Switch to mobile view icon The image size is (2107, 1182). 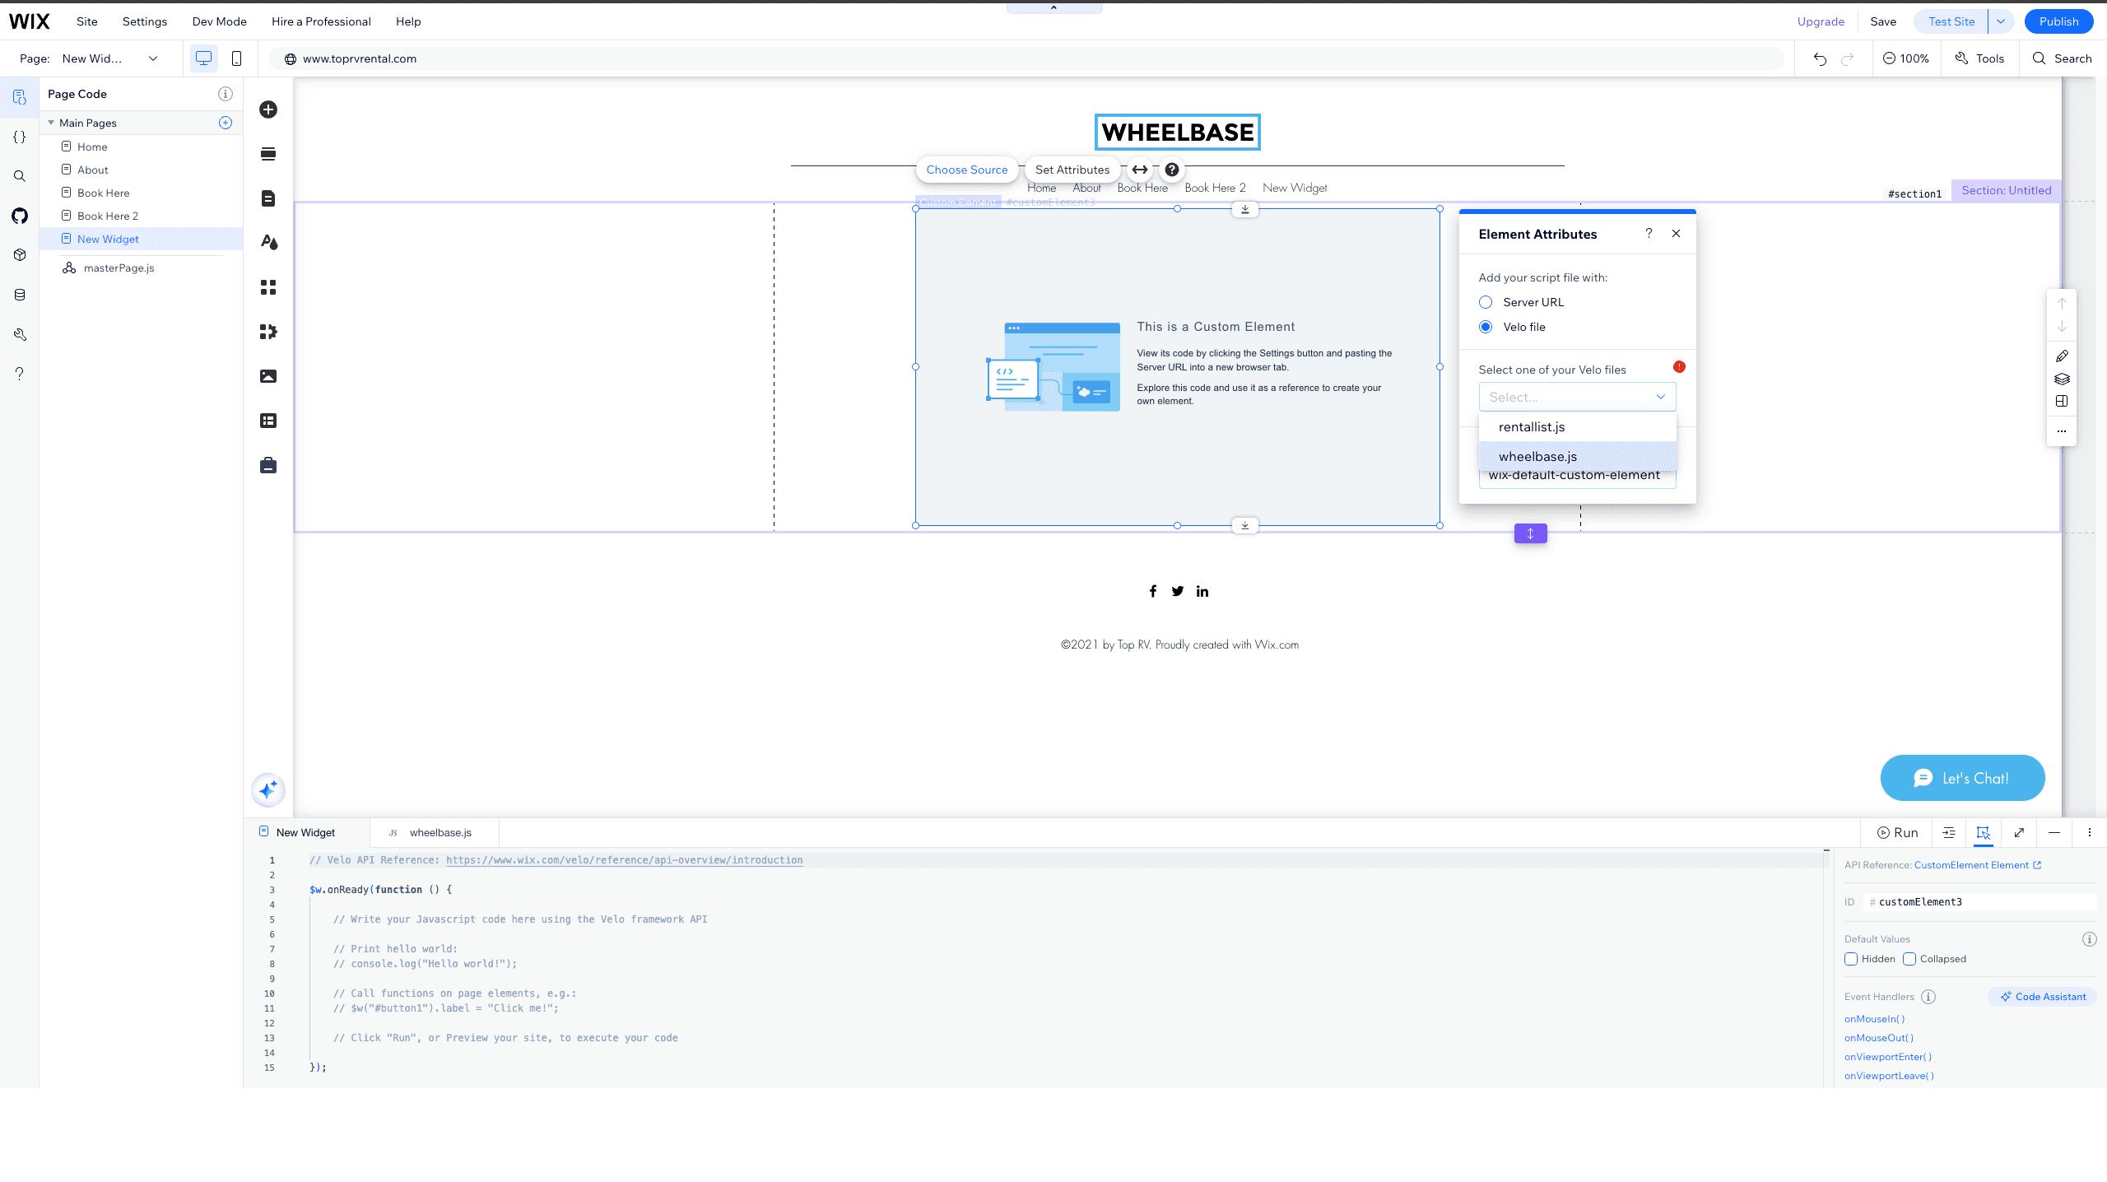coord(236,58)
